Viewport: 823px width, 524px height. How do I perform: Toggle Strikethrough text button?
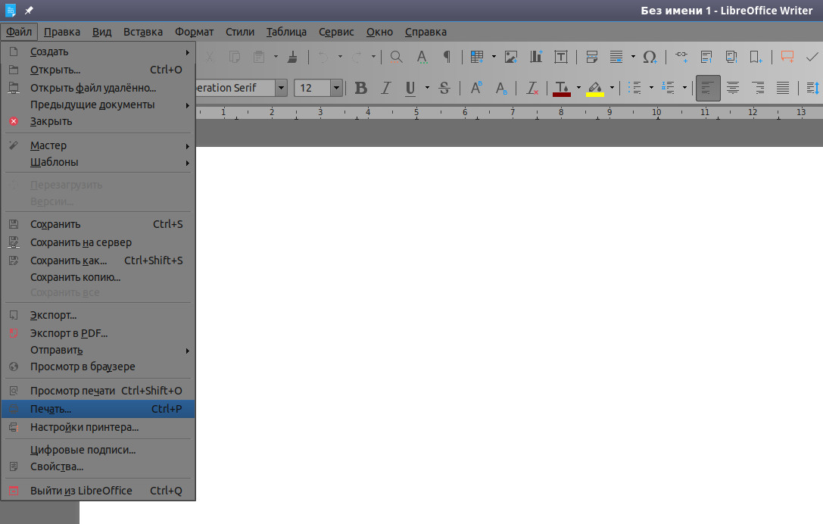(444, 88)
